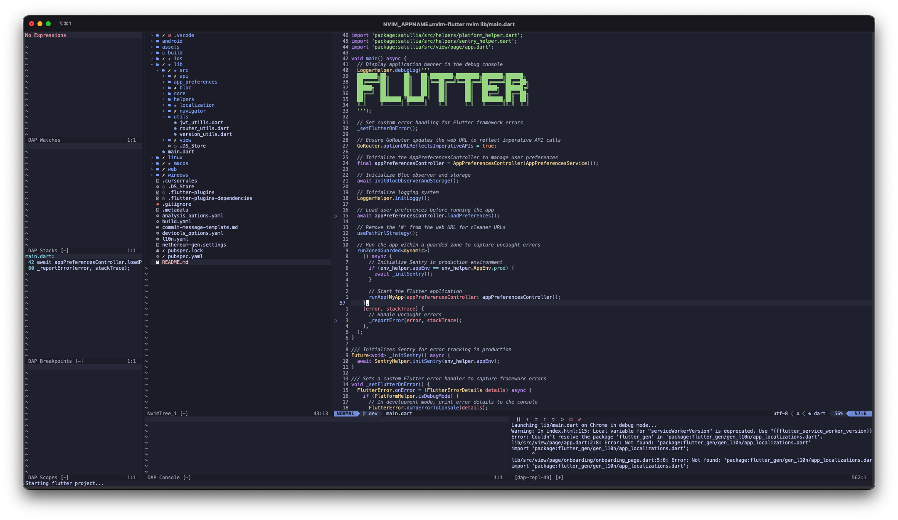Screen dimensions: 898x520
Task: Click the markdown icon beside commit-message-template.md
Action: [158, 227]
